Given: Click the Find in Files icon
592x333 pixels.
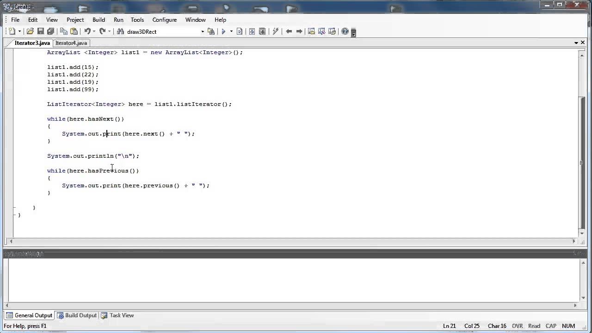Looking at the screenshot, I should (x=211, y=31).
